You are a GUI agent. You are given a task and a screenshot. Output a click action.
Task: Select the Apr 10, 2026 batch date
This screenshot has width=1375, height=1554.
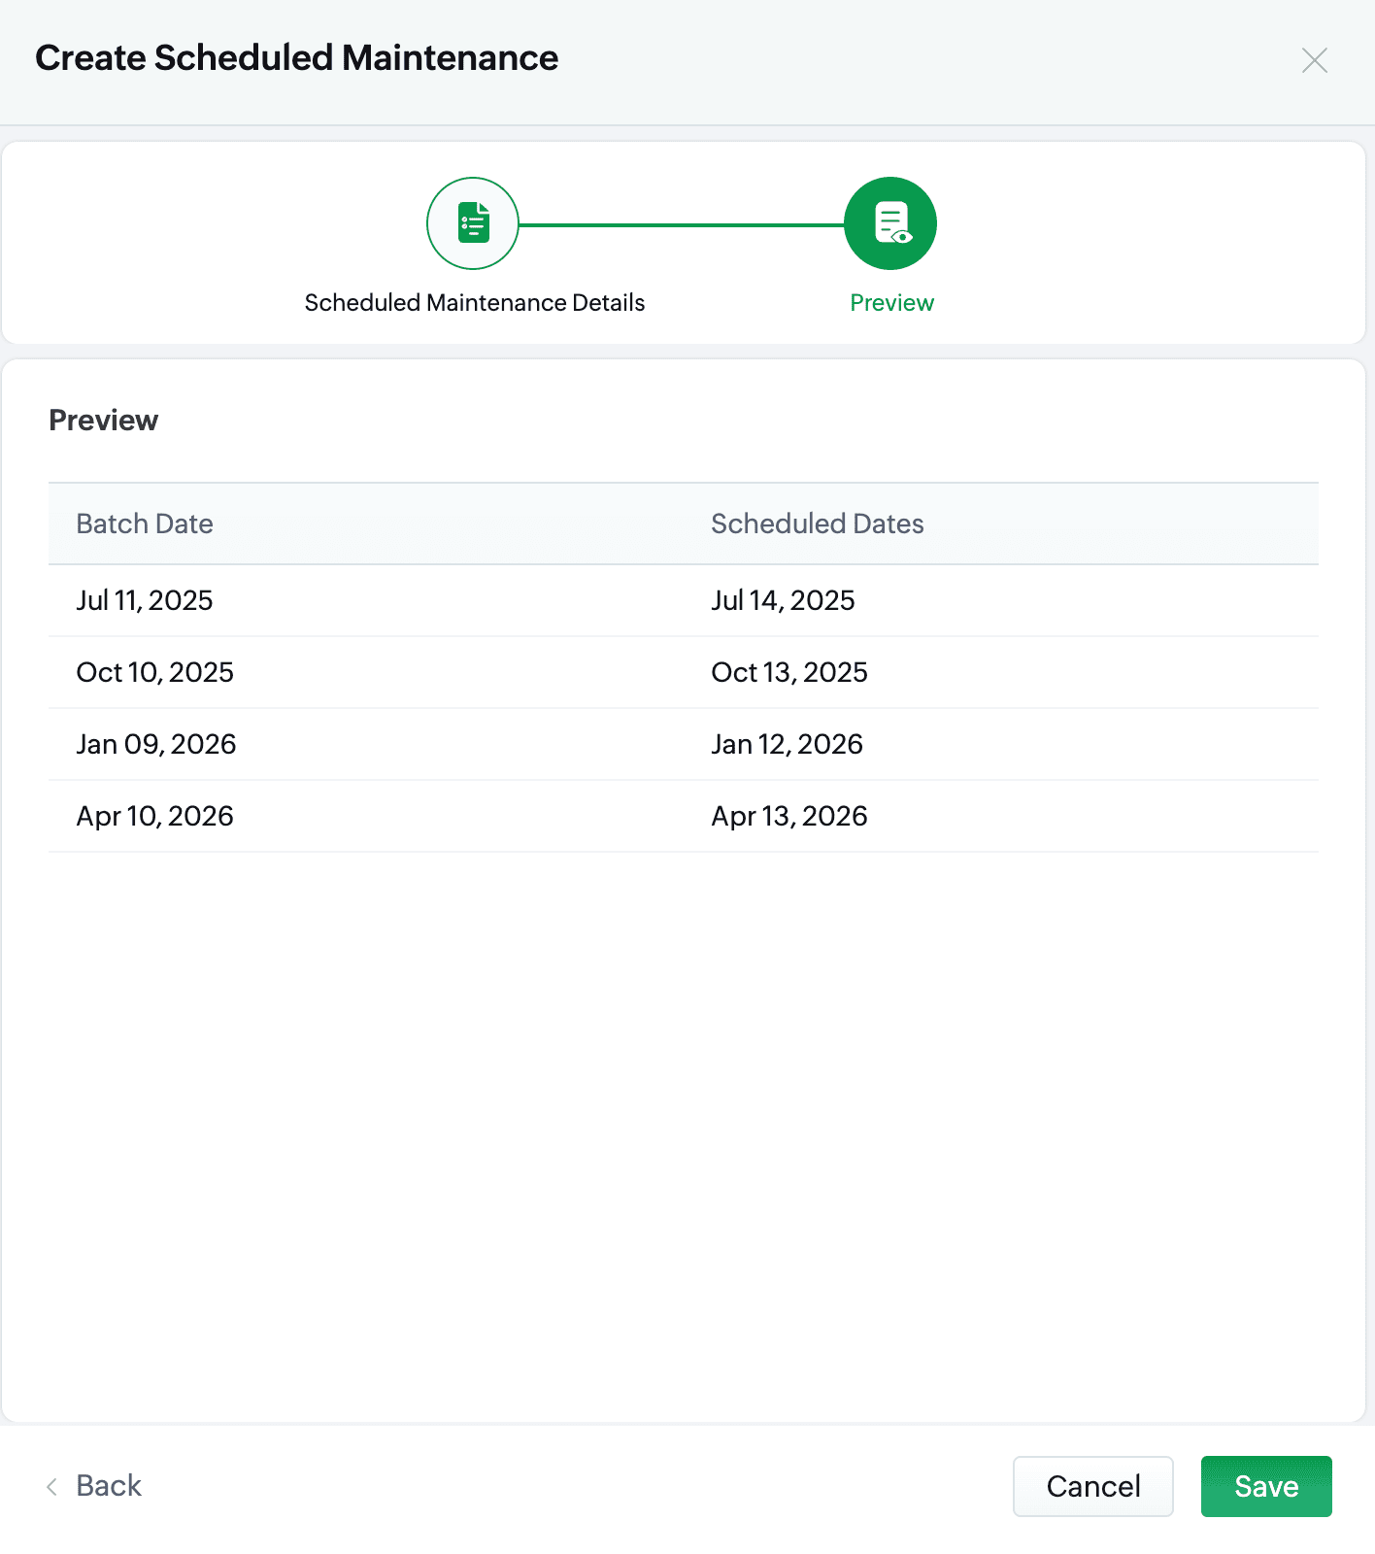(155, 816)
